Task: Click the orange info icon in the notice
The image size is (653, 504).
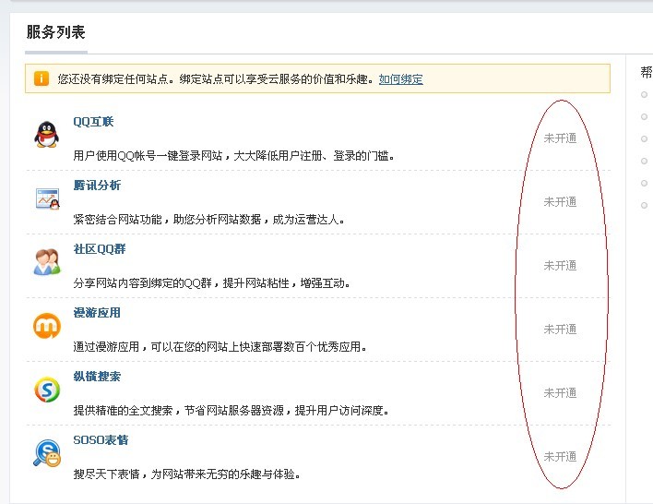Action: [42, 78]
